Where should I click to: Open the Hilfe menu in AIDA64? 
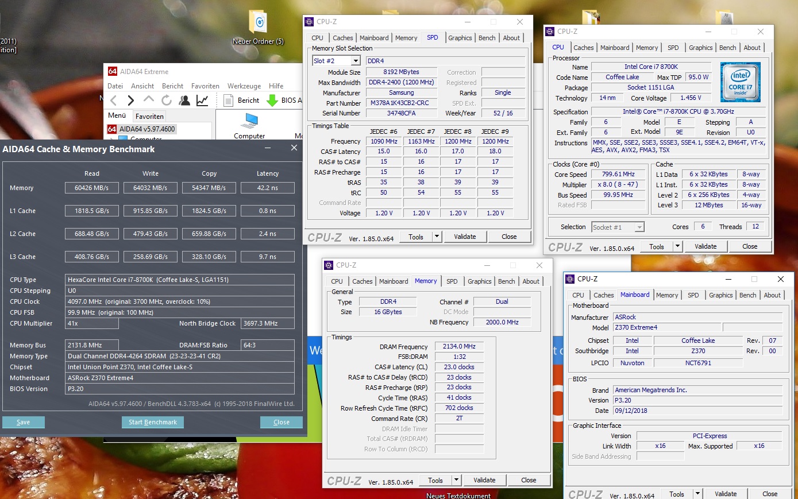coord(276,86)
